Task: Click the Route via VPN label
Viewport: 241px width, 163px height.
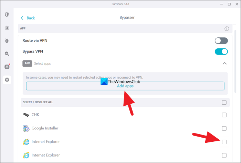Action: (x=35, y=40)
